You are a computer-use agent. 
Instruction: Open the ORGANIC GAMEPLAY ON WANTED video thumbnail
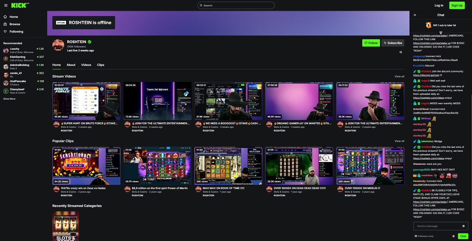coord(299,101)
